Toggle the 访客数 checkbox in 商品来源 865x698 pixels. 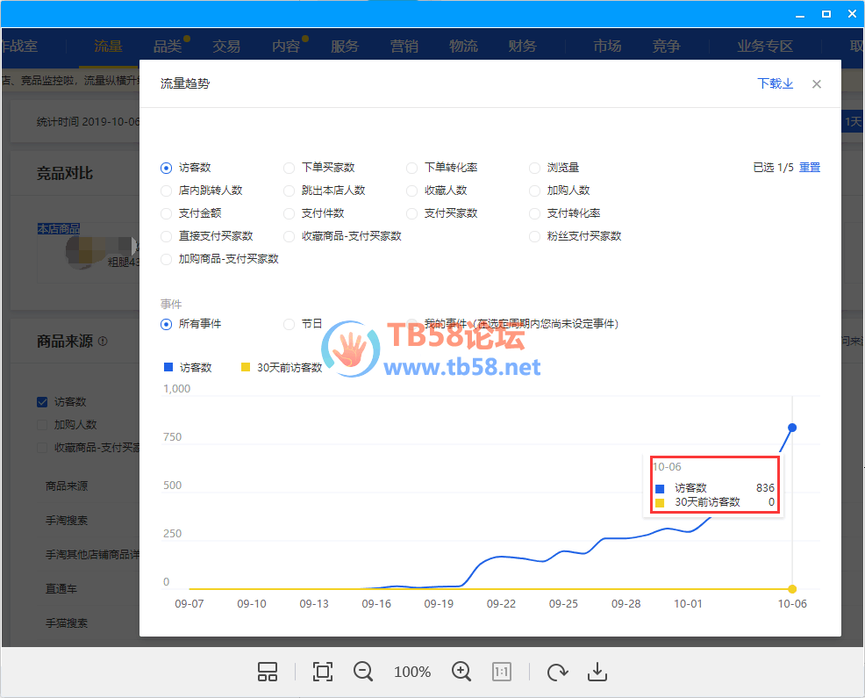pyautogui.click(x=42, y=402)
